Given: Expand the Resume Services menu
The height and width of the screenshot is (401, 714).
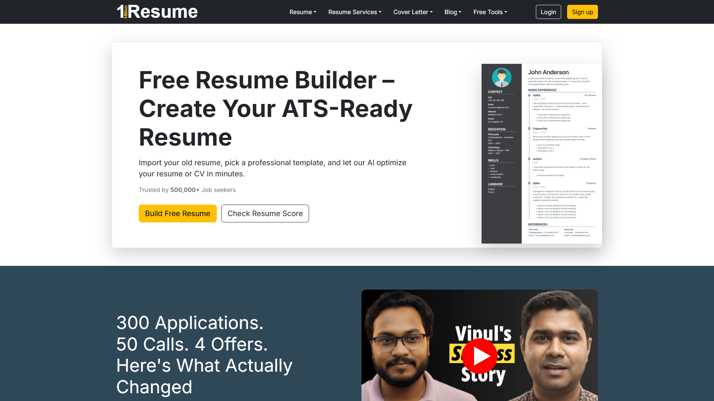Looking at the screenshot, I should 355,12.
